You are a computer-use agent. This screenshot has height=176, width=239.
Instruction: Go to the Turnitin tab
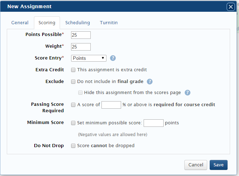109,23
